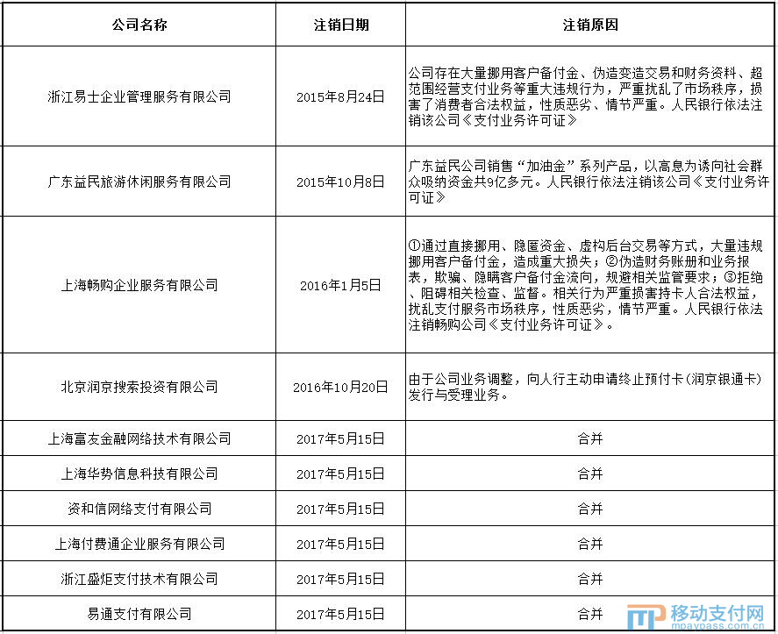Select the 2016年10月20日 date cell
The height and width of the screenshot is (634, 778).
[341, 387]
